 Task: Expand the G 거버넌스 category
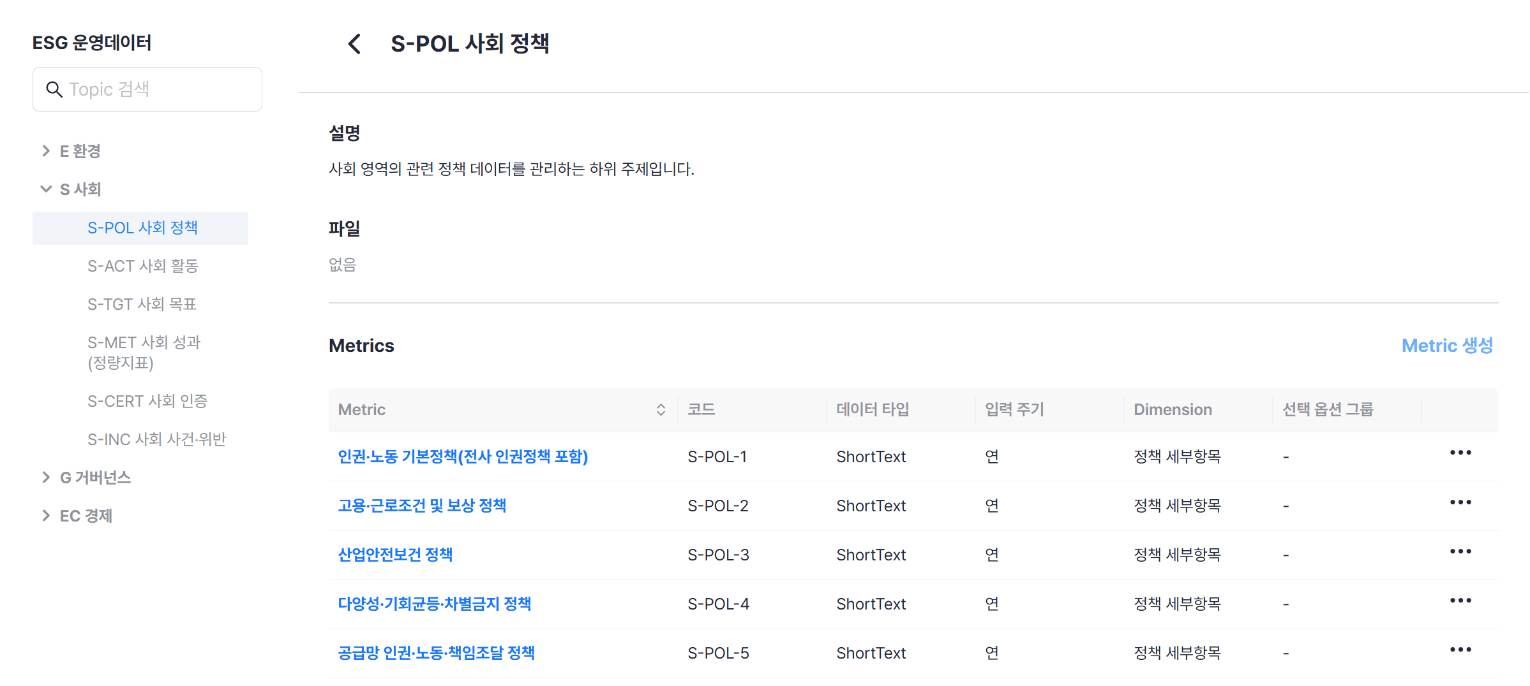pyautogui.click(x=46, y=478)
